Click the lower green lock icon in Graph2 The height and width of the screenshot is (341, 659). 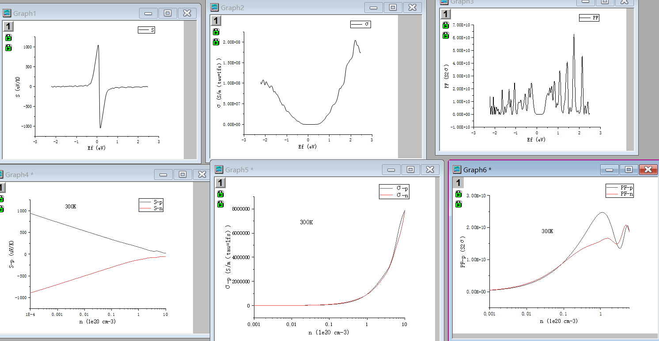tap(216, 42)
